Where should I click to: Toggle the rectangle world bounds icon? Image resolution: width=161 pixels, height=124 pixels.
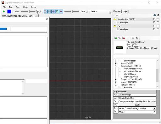(x=57, y=11)
